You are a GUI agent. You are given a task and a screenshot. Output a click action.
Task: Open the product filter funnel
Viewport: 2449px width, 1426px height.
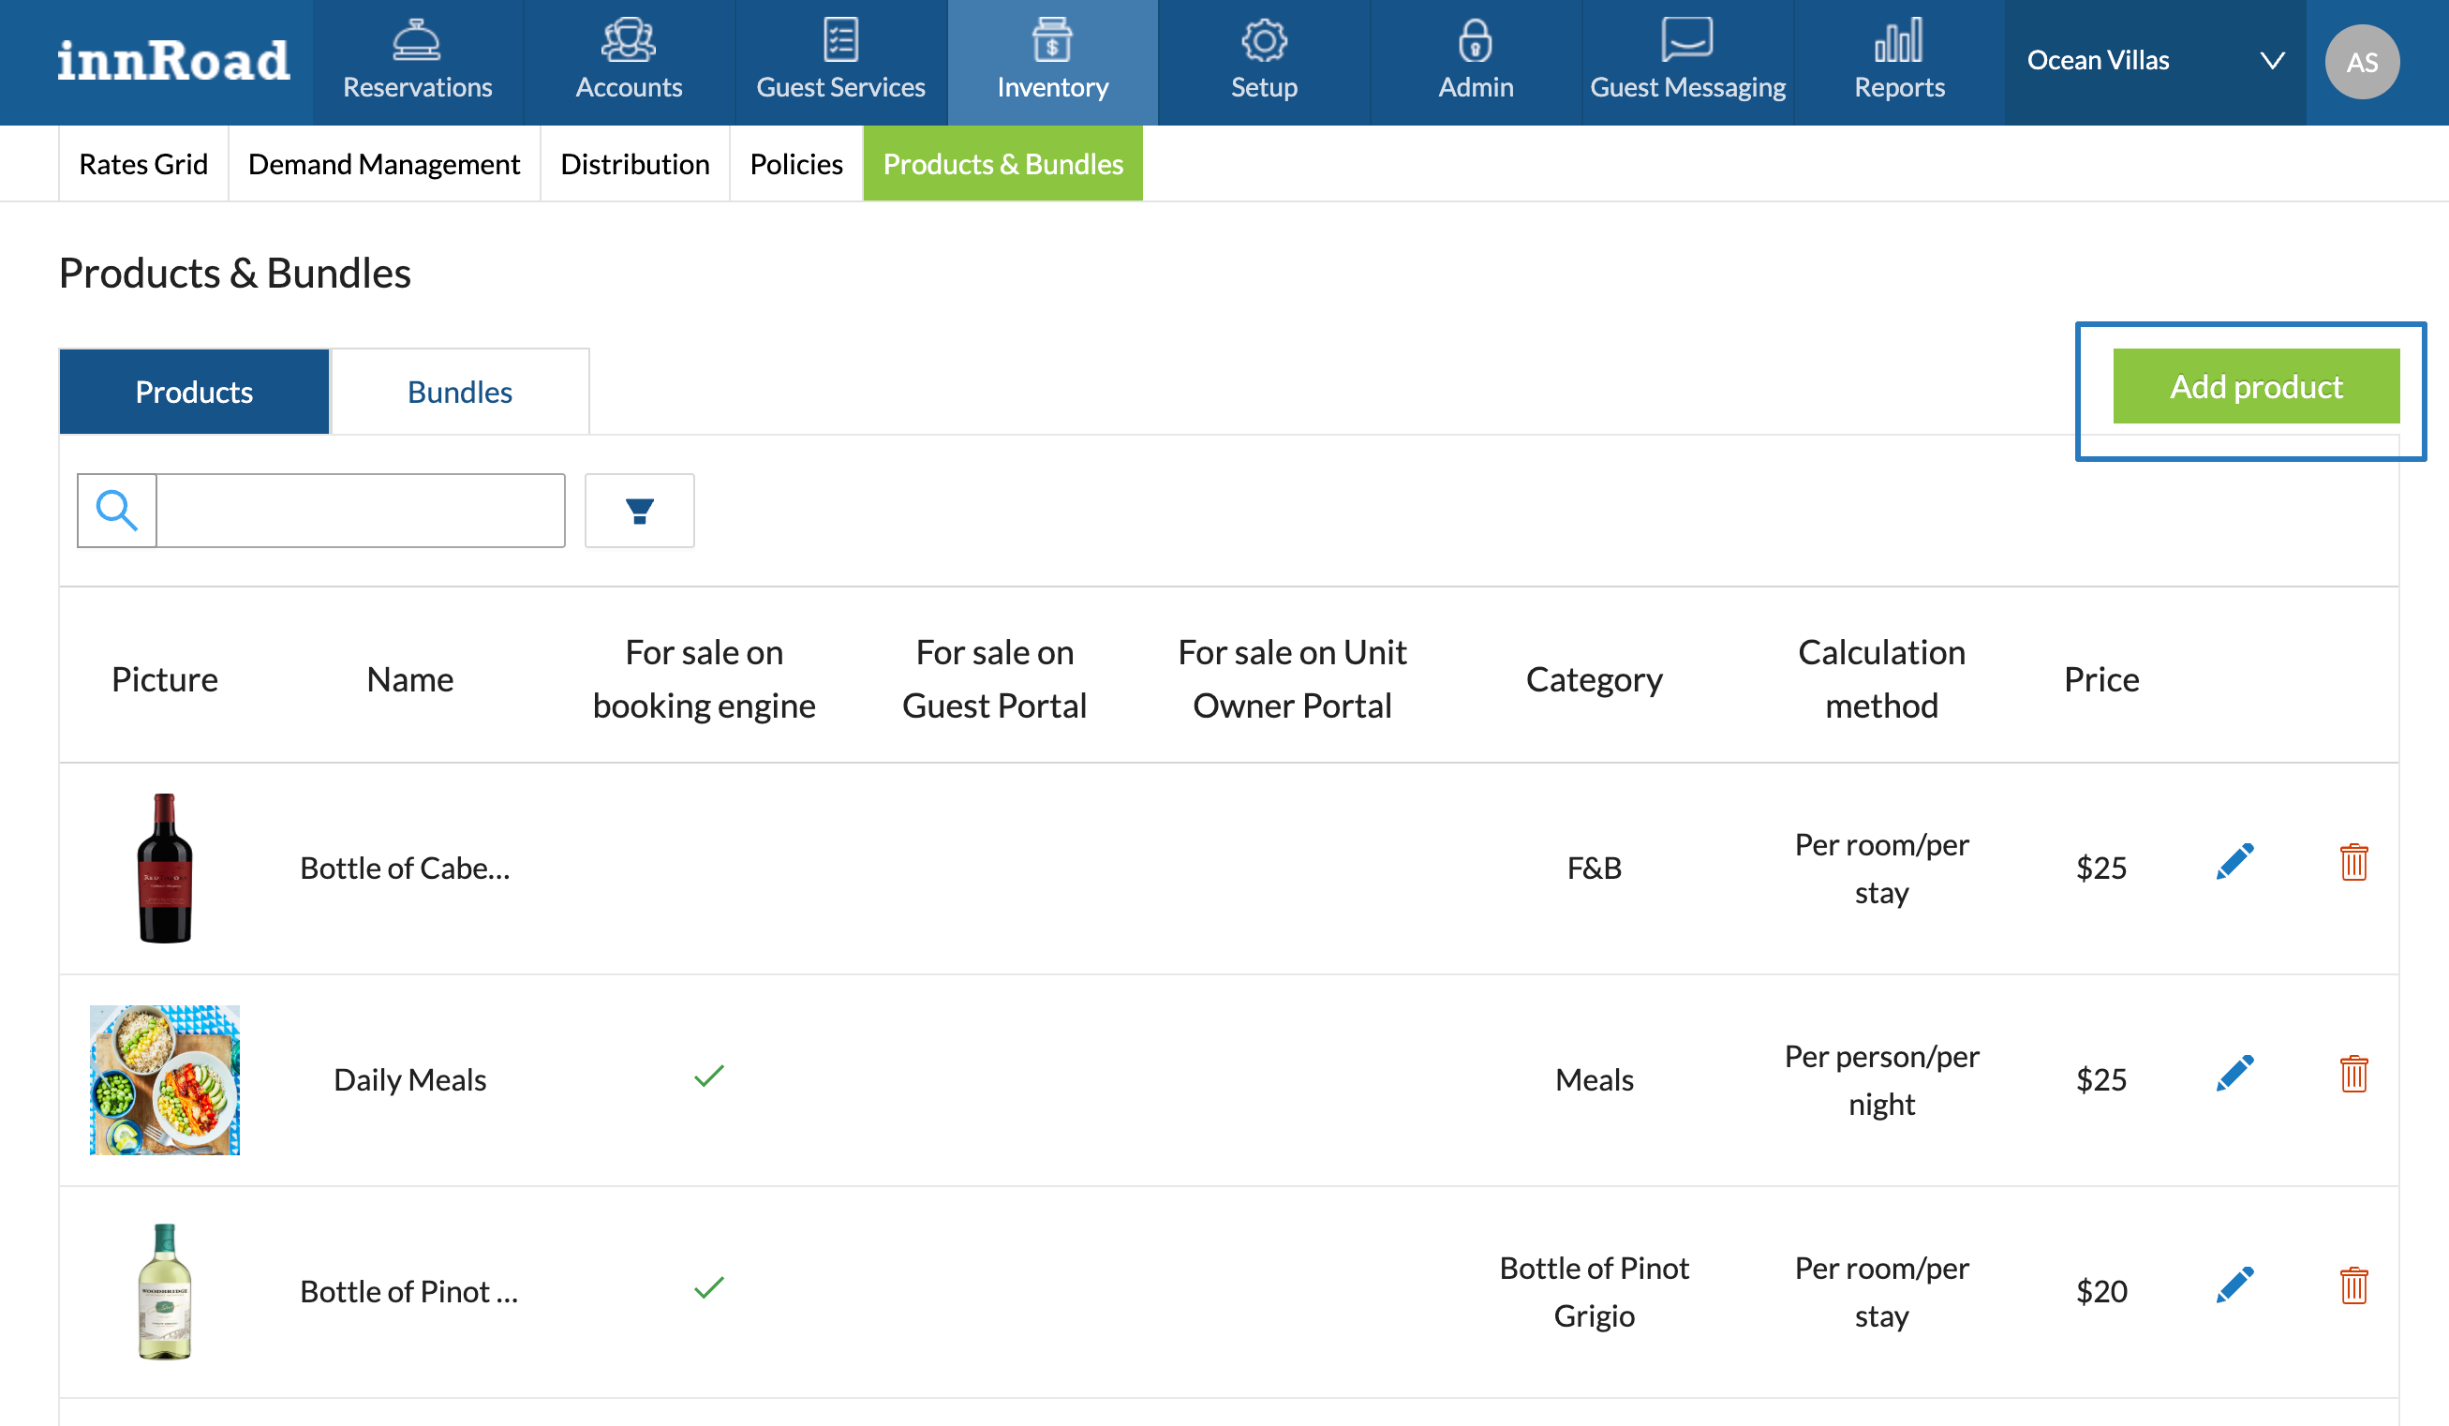pyautogui.click(x=639, y=511)
